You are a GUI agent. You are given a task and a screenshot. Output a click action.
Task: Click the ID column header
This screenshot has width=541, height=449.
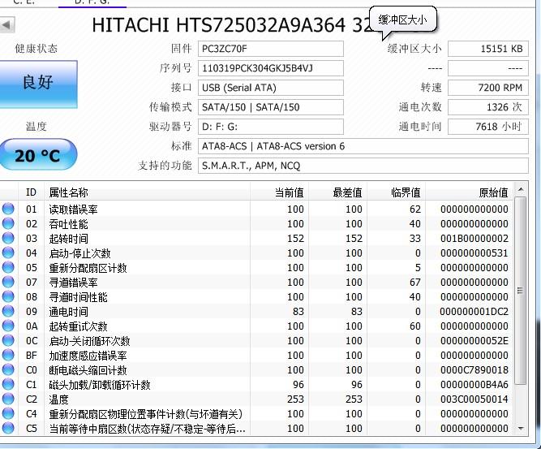click(31, 192)
